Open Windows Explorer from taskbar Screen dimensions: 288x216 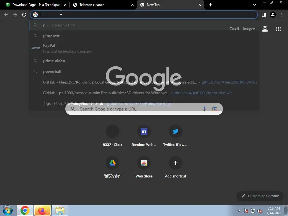coord(60,210)
